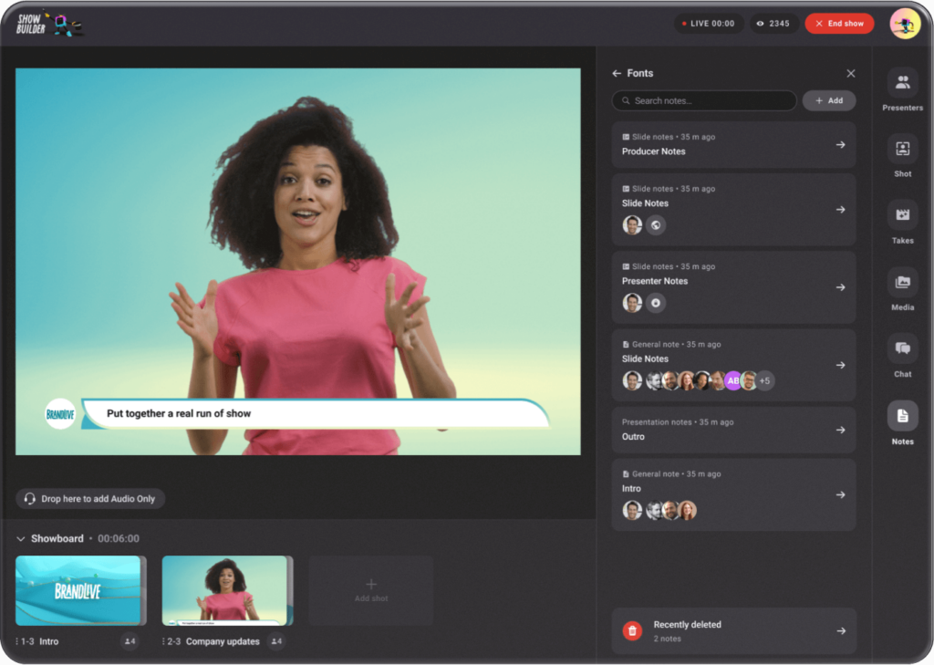
Task: Open the Presenters panel
Action: click(x=901, y=88)
